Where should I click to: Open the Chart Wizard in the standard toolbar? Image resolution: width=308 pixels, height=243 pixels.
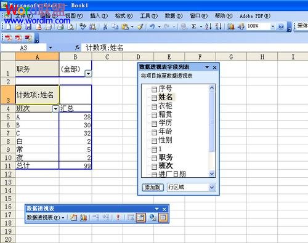pyautogui.click(x=231, y=26)
